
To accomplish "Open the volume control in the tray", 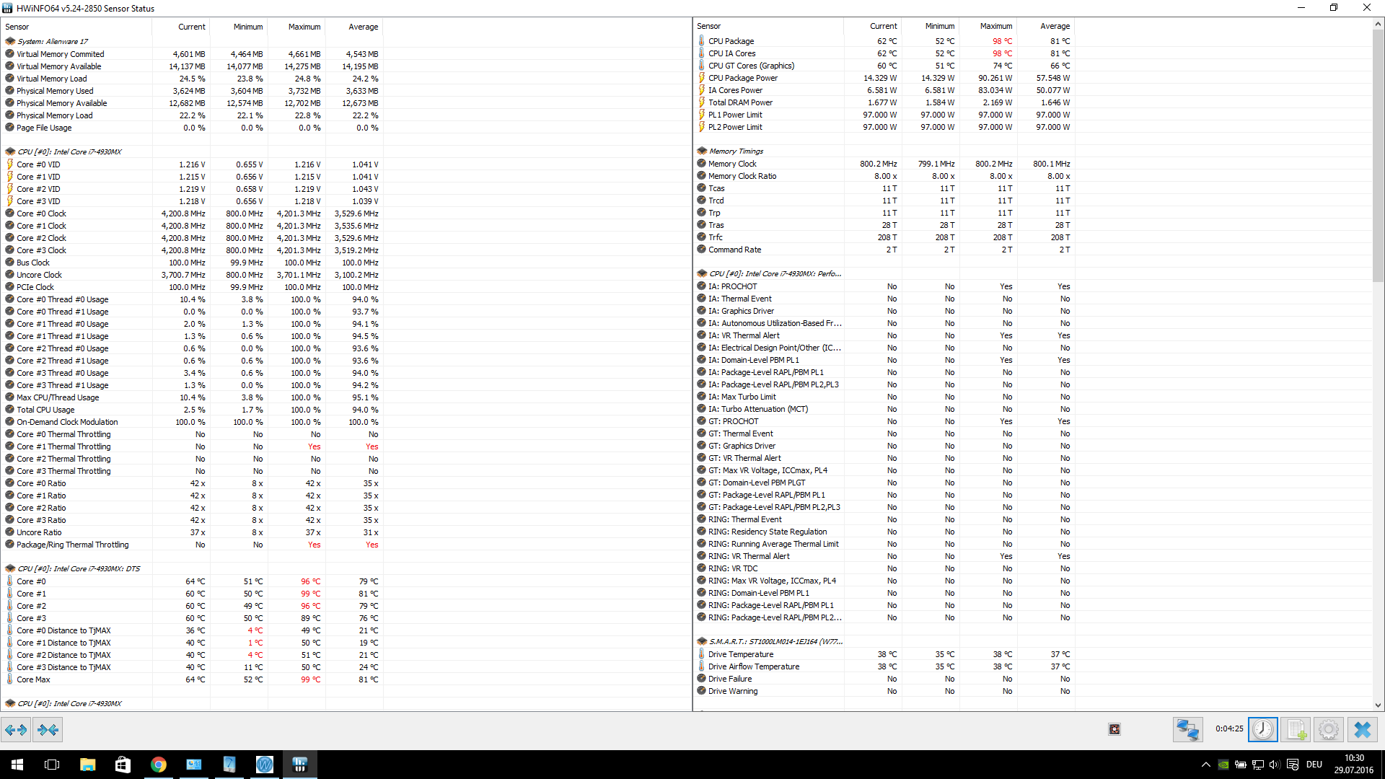I will (x=1275, y=765).
